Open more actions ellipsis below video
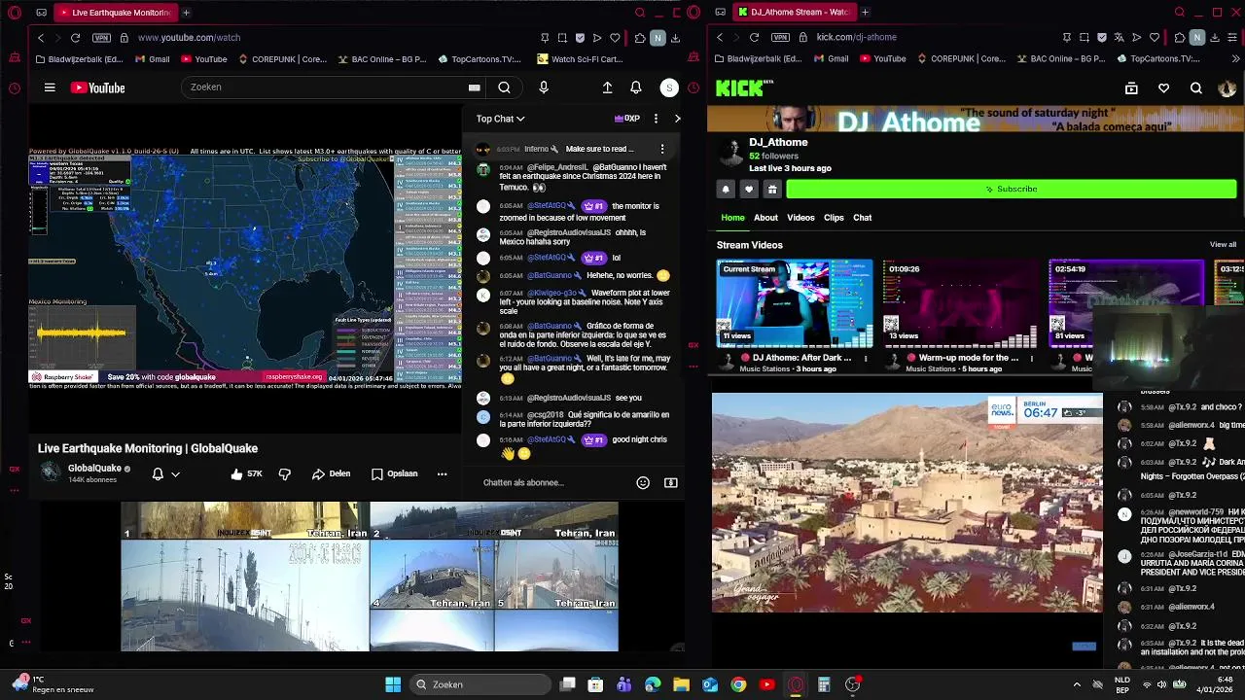 point(442,473)
